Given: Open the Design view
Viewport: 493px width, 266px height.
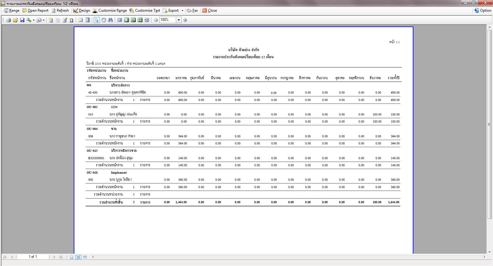Looking at the screenshot, I should (82, 10).
